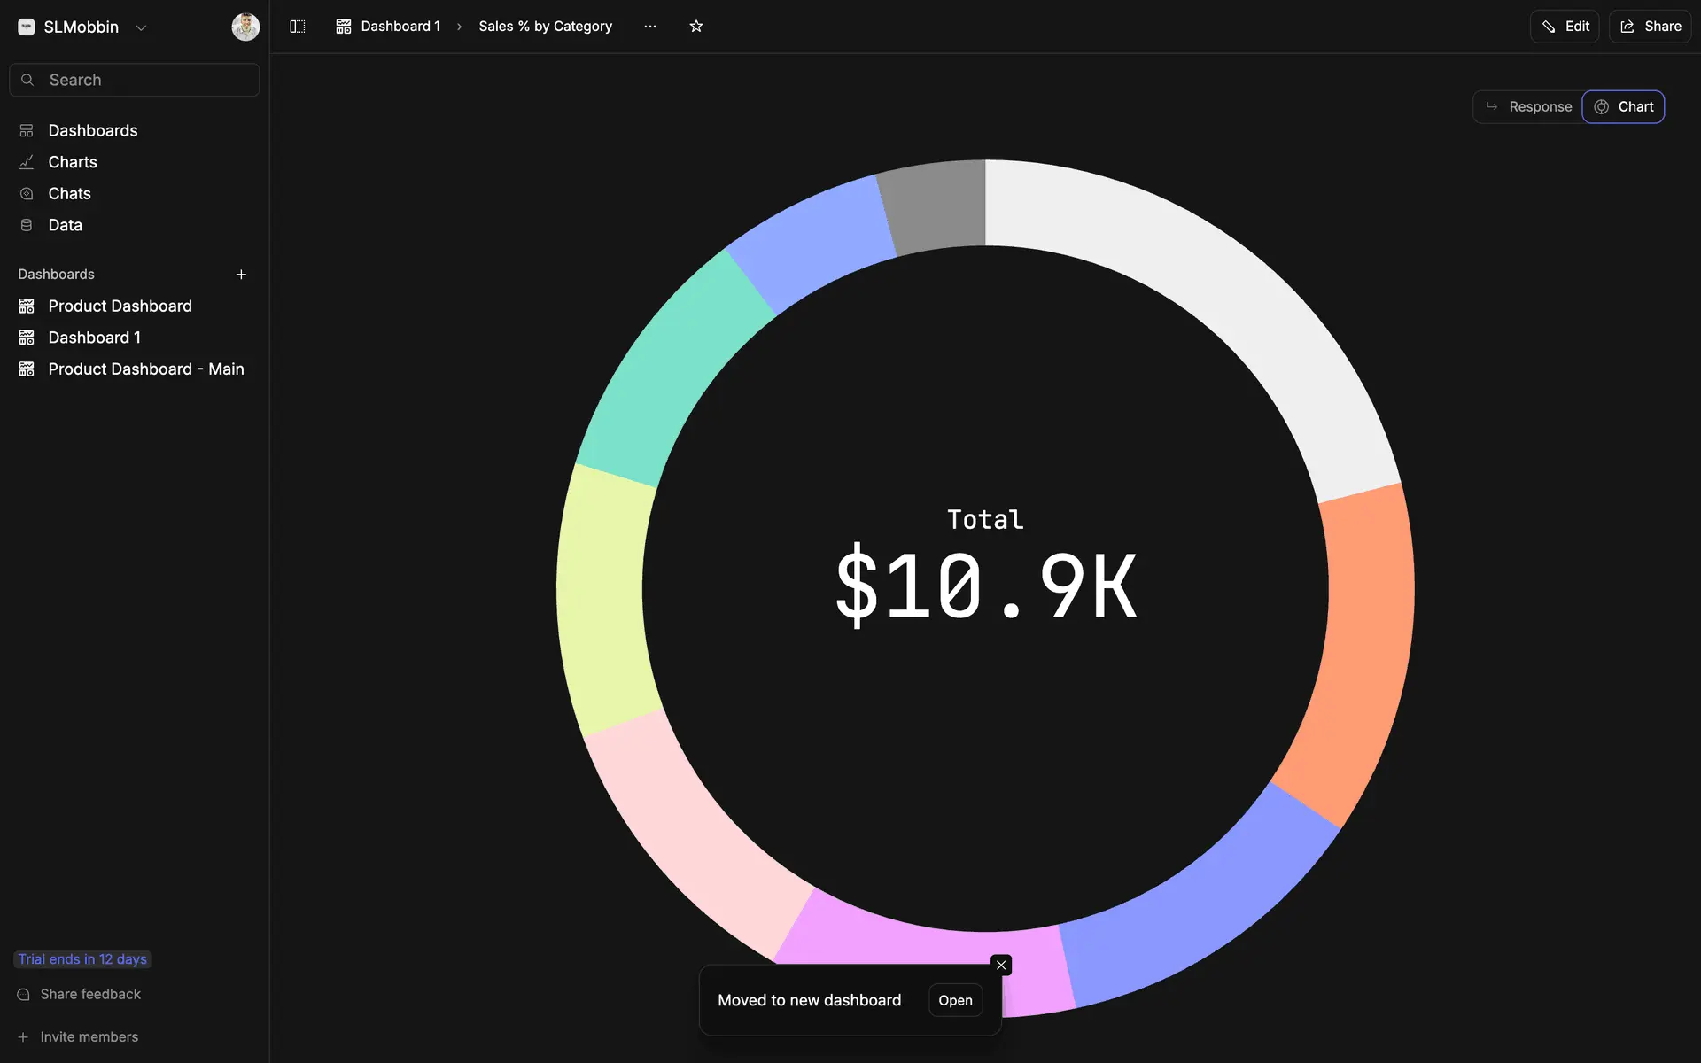1701x1063 pixels.
Task: Open the three-dot more options menu
Action: (x=650, y=27)
